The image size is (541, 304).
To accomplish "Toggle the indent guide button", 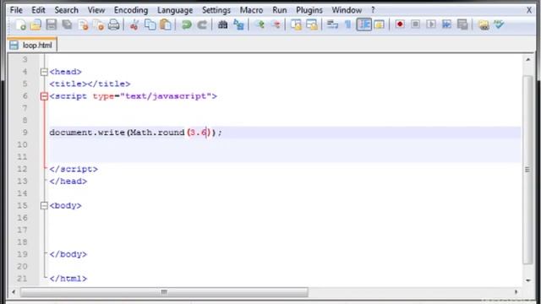I will click(363, 24).
